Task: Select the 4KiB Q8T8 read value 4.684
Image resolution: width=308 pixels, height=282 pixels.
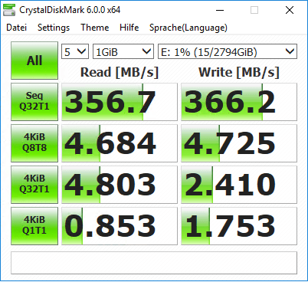Action: click(x=120, y=143)
